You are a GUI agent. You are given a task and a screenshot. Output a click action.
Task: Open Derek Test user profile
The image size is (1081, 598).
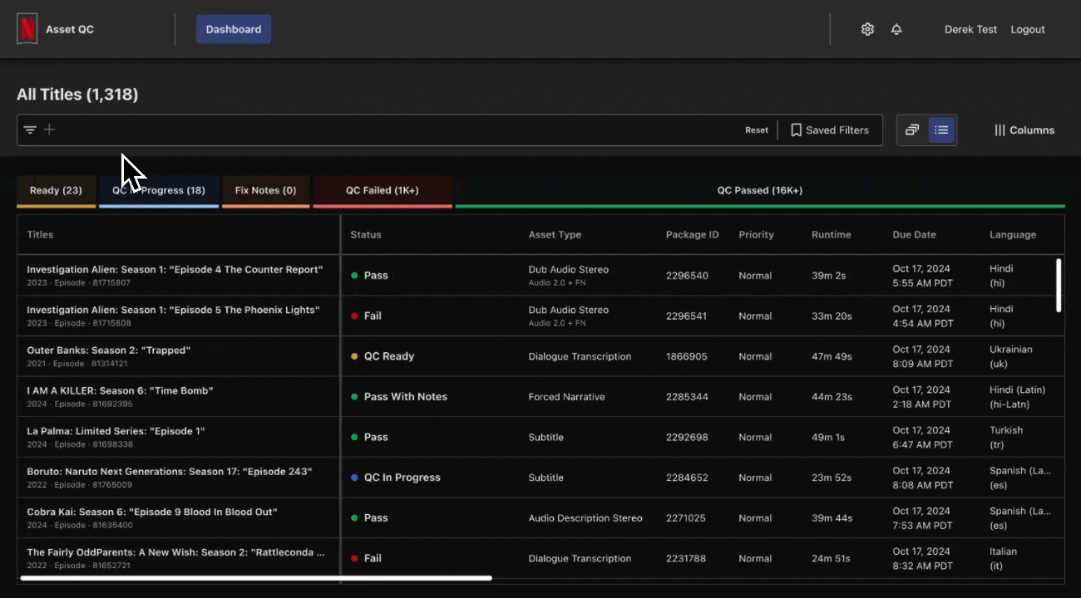(x=970, y=29)
